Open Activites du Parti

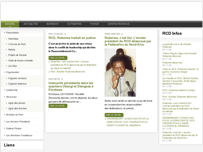15,115
